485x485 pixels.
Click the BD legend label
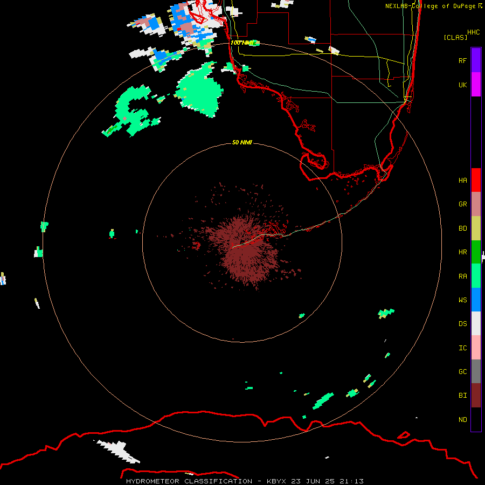(462, 228)
